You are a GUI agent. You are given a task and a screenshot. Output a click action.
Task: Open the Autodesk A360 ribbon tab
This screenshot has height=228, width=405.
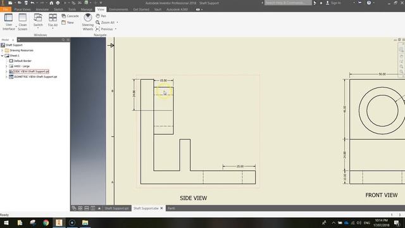click(177, 9)
